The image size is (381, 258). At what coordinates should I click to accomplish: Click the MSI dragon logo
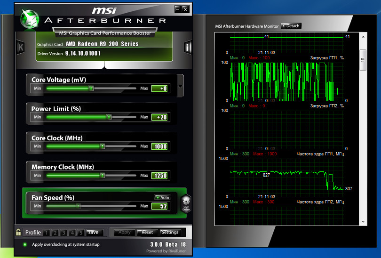(x=30, y=19)
